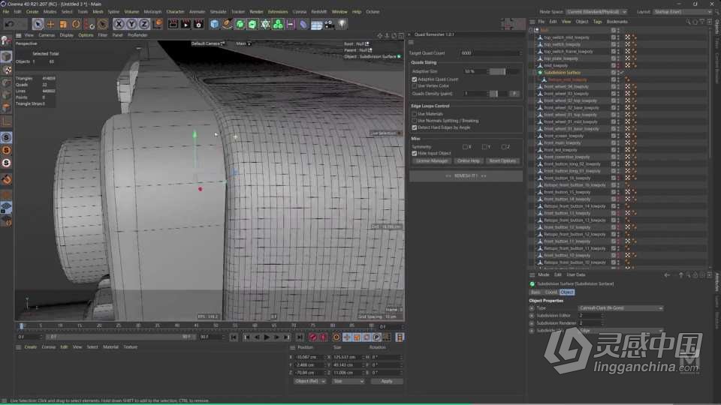
Task: Click the Quads Density (paint) slider
Action: tap(499, 94)
